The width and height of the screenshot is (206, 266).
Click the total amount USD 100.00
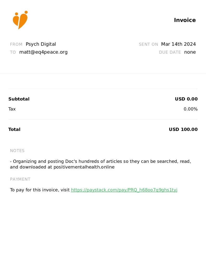tap(183, 129)
